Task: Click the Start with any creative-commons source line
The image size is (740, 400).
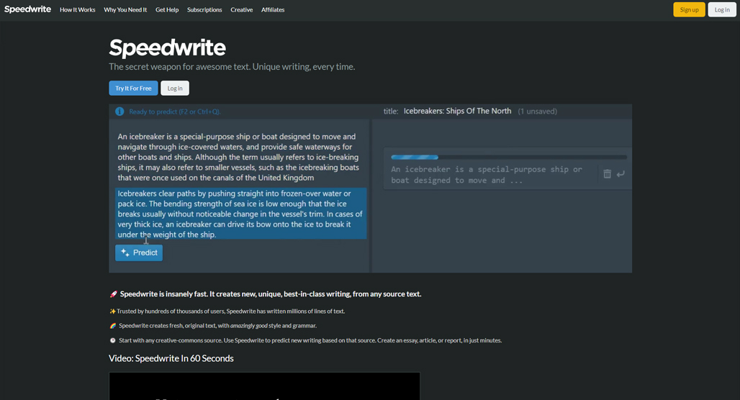Action: point(306,340)
